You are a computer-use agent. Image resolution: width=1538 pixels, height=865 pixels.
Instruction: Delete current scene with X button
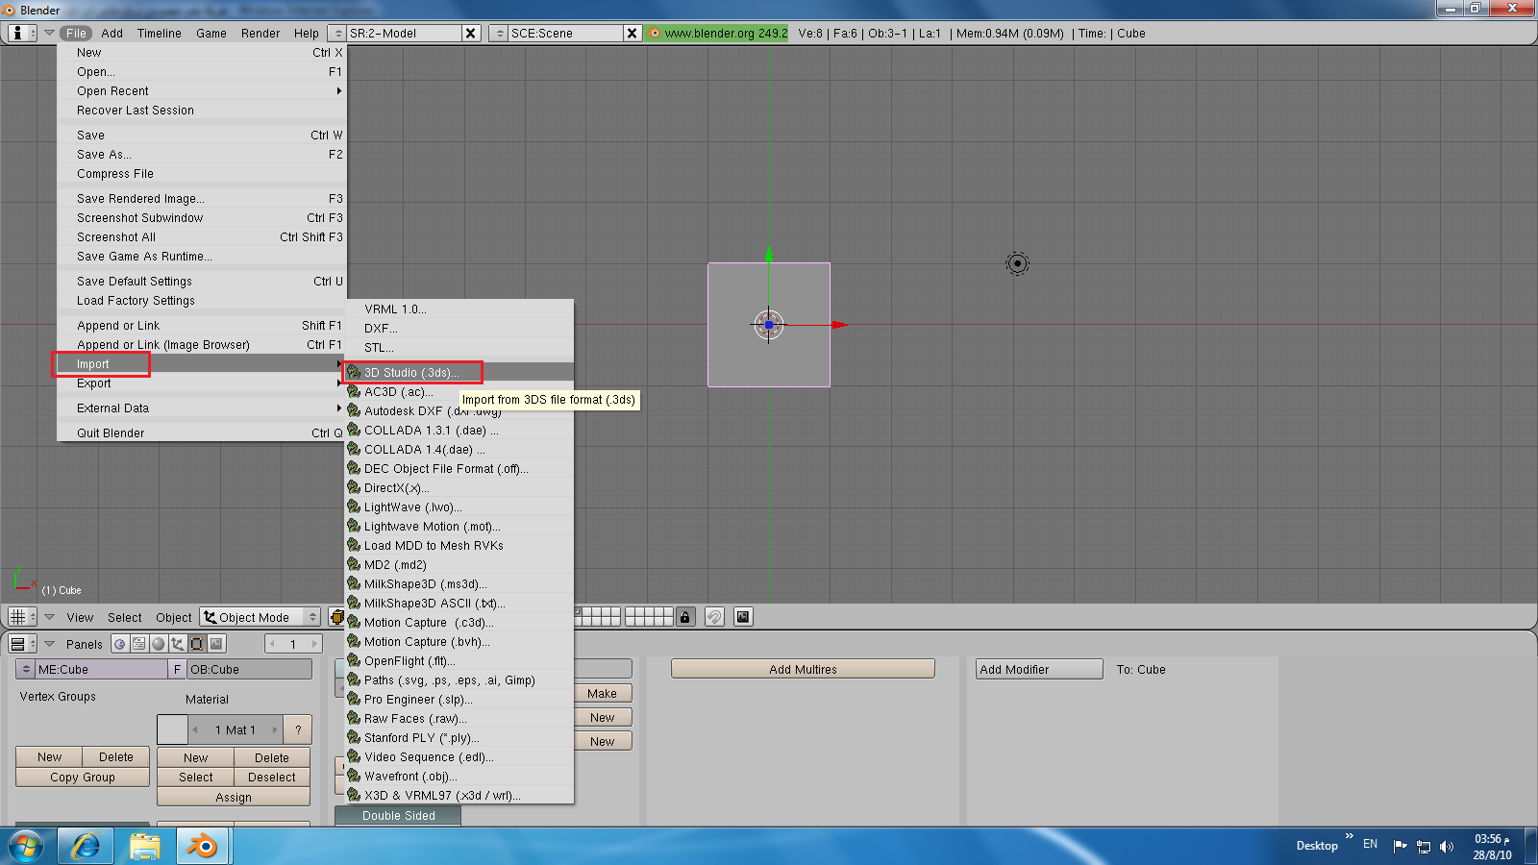(633, 33)
